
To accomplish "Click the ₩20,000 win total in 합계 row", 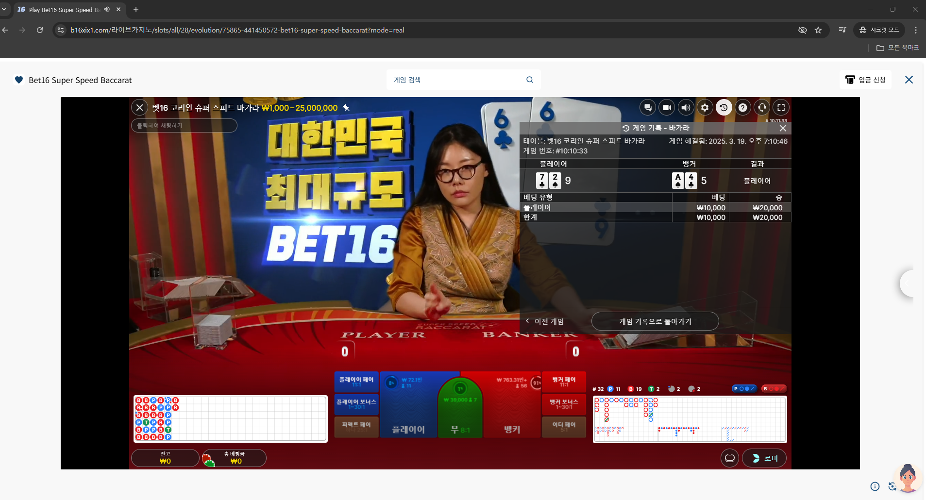I will click(768, 217).
